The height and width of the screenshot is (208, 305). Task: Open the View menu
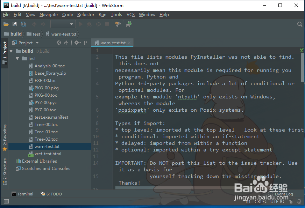point(30,15)
